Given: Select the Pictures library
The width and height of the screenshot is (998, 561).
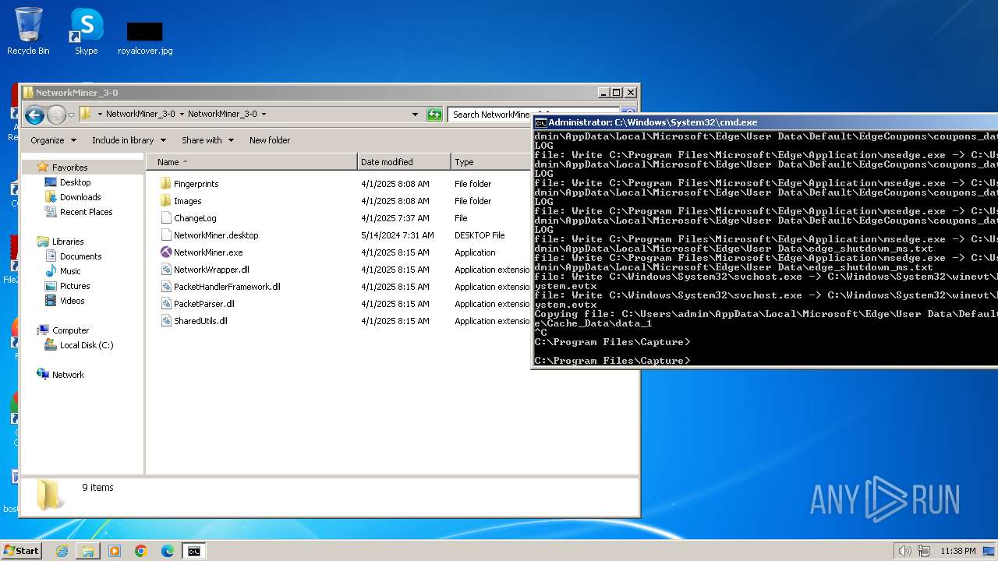Looking at the screenshot, I should point(75,286).
